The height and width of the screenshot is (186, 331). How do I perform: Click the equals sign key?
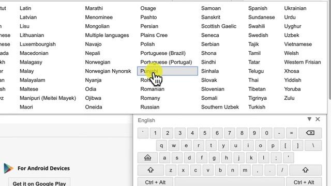tap(291, 133)
